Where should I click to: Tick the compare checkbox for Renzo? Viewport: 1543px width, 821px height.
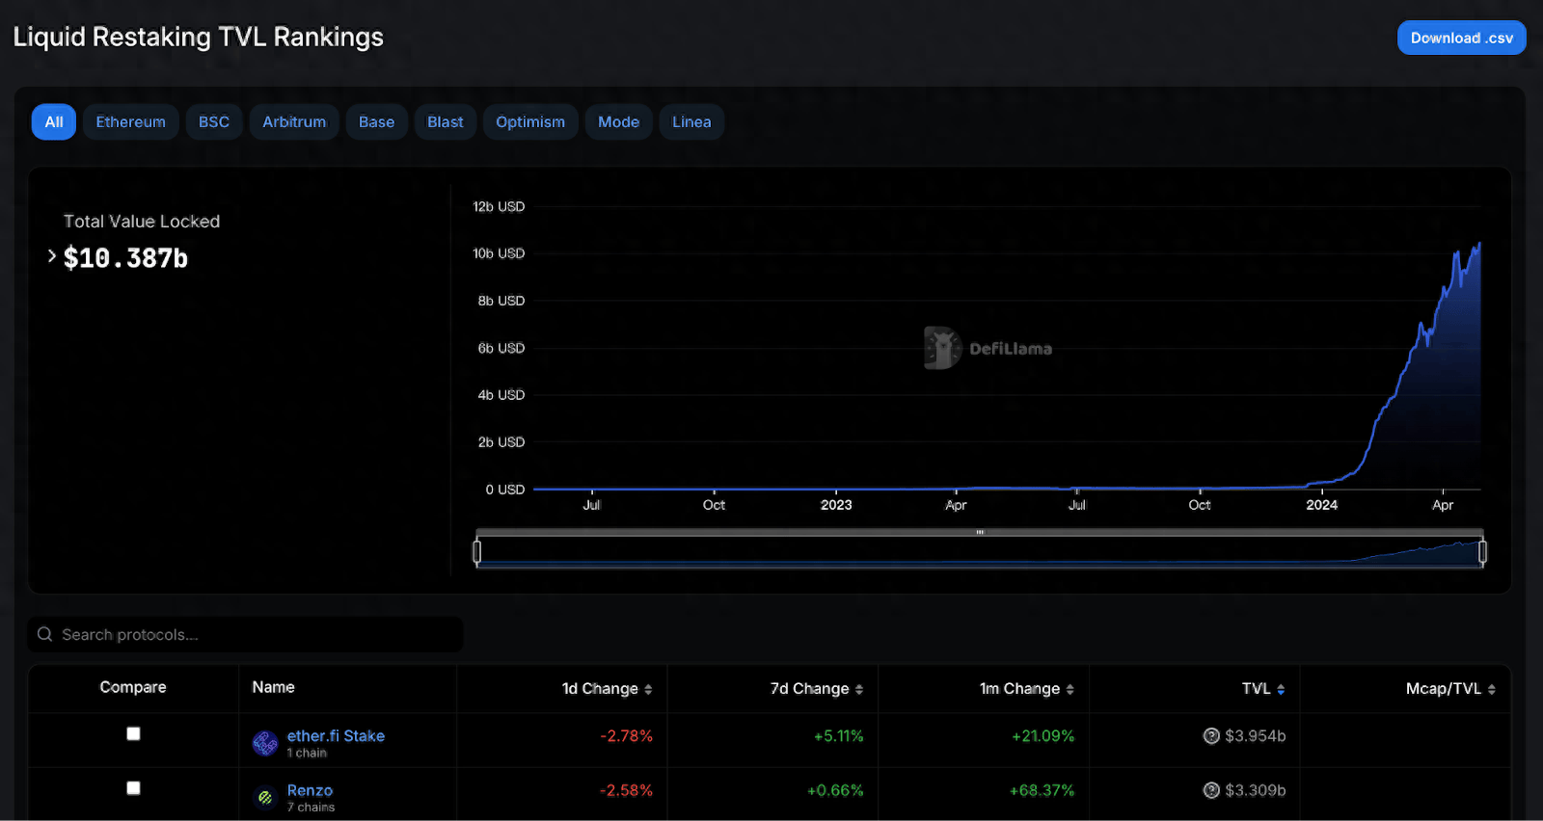coord(133,788)
